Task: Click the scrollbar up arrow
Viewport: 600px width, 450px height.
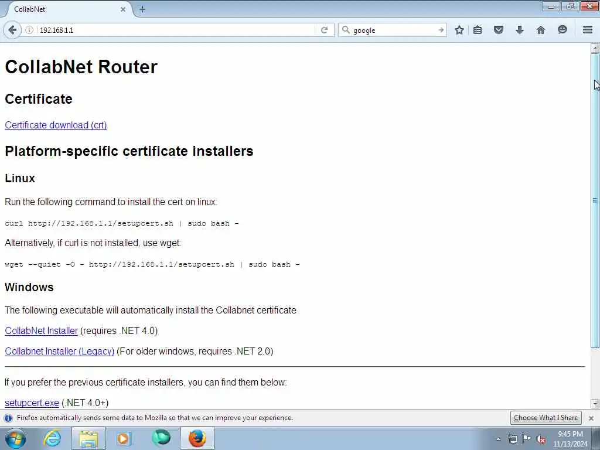Action: [595, 48]
